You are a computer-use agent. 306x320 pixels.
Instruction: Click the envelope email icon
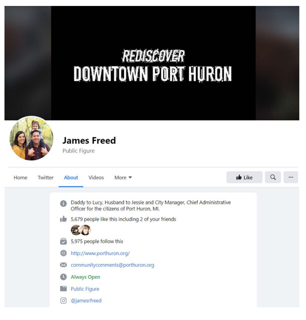point(63,265)
